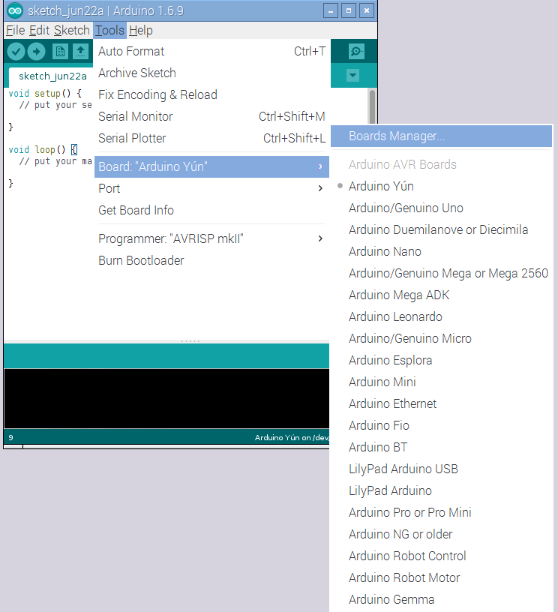Open the File menu
558x612 pixels.
(x=16, y=31)
